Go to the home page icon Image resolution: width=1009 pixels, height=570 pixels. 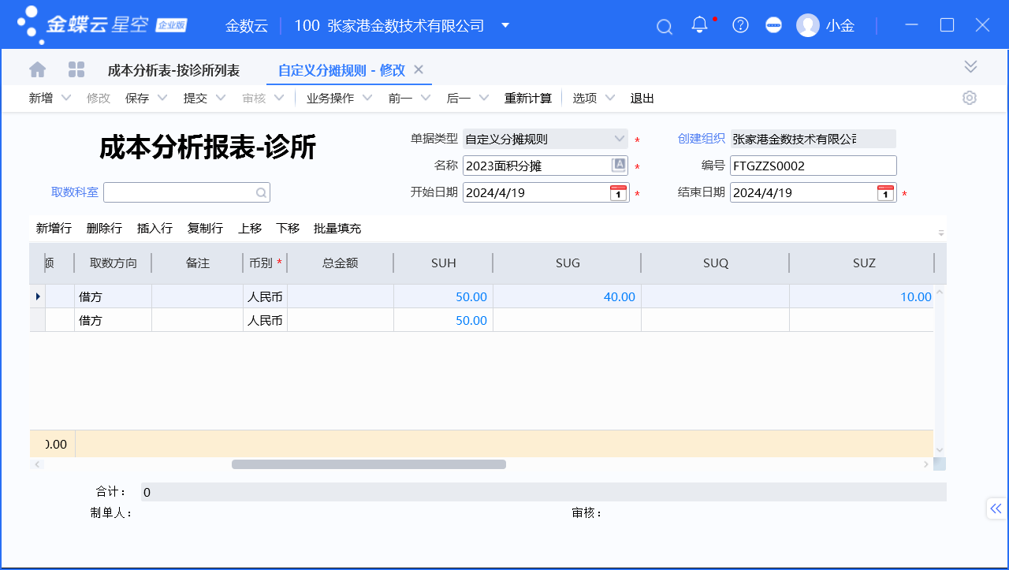tap(37, 69)
